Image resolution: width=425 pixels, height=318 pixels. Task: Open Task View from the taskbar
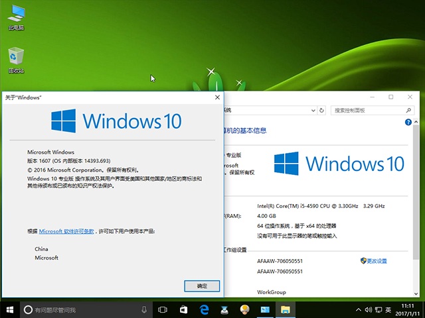(163, 309)
